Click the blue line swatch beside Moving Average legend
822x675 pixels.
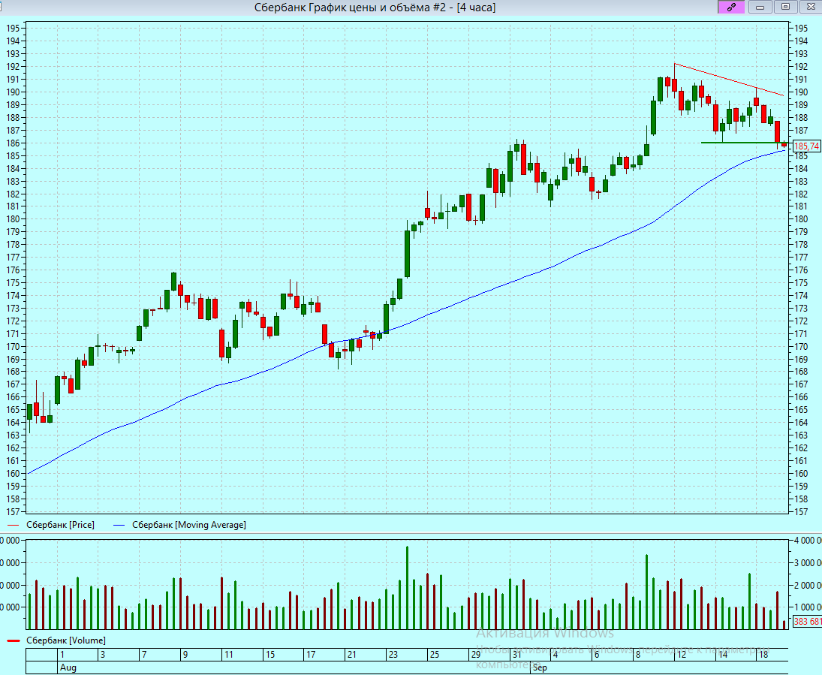point(119,525)
